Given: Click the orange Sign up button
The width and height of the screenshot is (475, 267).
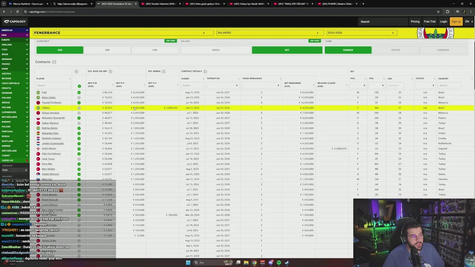Looking at the screenshot, I should (456, 22).
